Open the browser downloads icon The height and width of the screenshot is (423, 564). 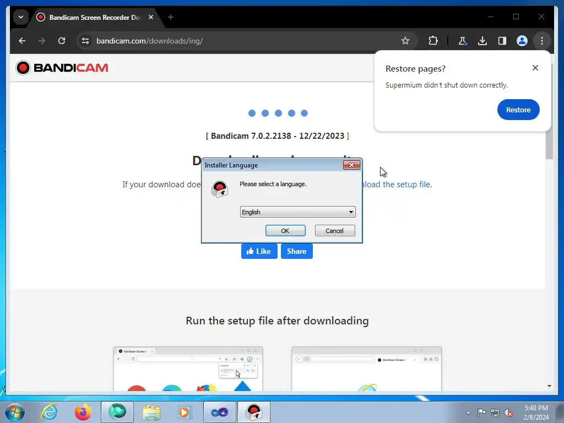tap(482, 41)
